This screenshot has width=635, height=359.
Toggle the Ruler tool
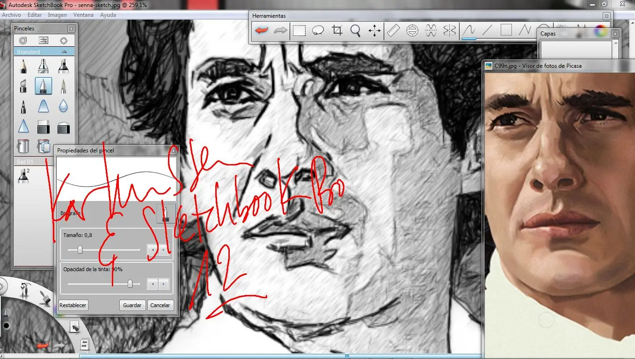click(394, 31)
